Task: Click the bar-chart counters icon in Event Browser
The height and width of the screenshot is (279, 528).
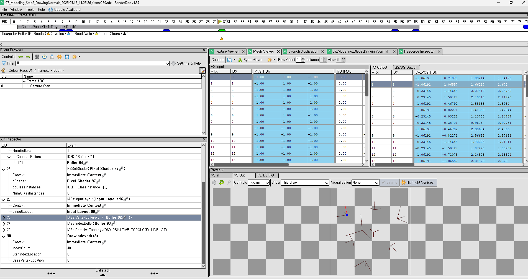Action: pyautogui.click(x=52, y=57)
